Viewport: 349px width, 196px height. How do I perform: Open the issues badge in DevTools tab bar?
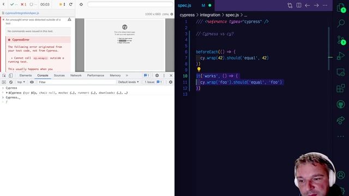pos(147,76)
